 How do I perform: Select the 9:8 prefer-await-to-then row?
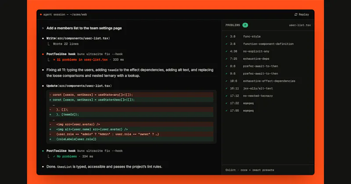(268, 74)
